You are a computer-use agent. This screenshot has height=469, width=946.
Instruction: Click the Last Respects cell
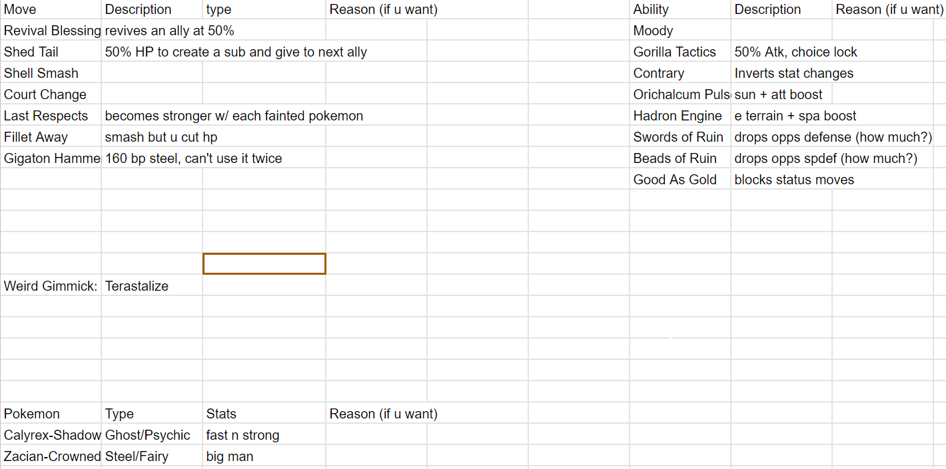[x=52, y=116]
